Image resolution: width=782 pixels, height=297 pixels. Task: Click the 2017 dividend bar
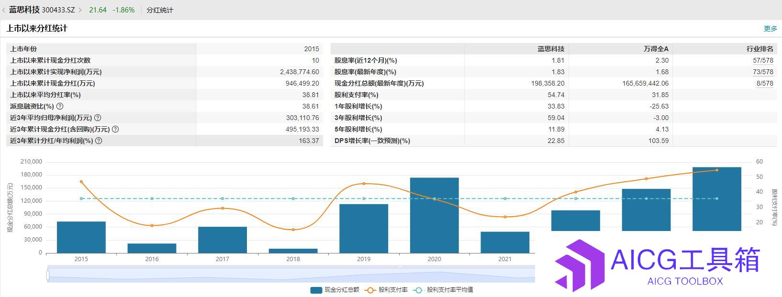click(x=223, y=240)
